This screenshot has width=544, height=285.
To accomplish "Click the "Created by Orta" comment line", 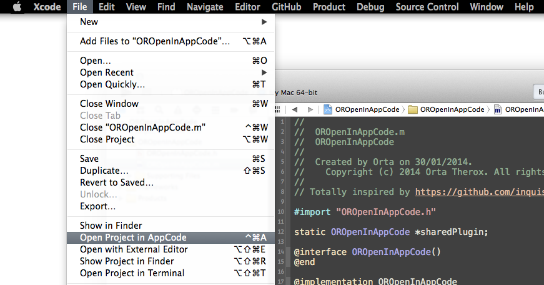I will 383,162.
